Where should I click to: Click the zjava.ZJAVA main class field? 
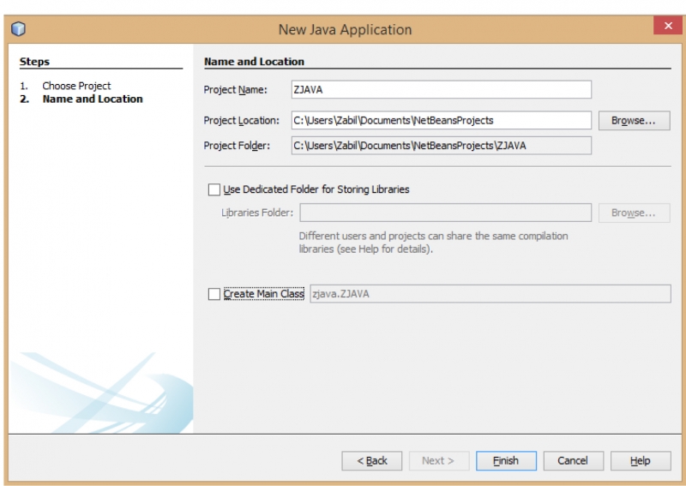click(x=489, y=294)
